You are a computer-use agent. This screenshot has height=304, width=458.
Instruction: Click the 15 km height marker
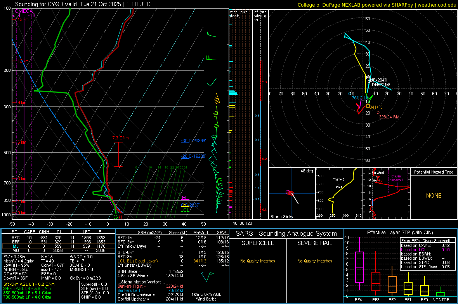pos(23,19)
